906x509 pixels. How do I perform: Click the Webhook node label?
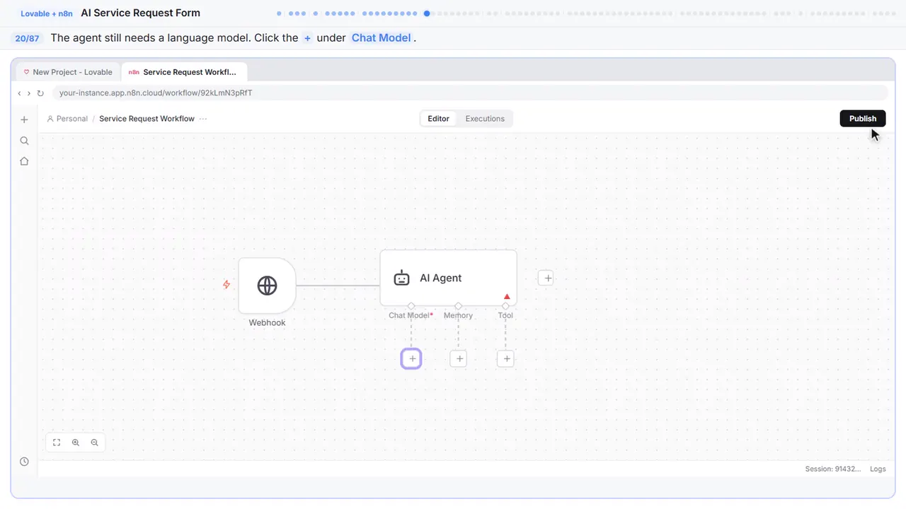click(267, 322)
